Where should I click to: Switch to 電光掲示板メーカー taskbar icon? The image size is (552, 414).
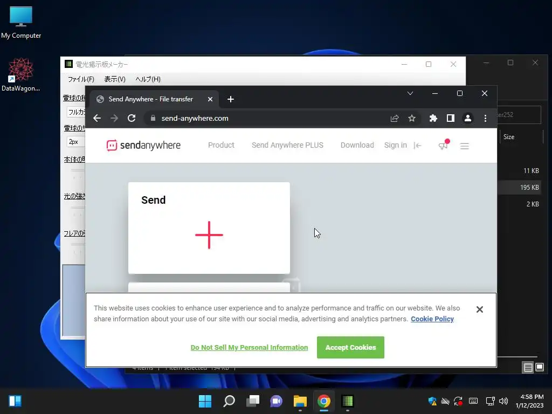pos(348,401)
